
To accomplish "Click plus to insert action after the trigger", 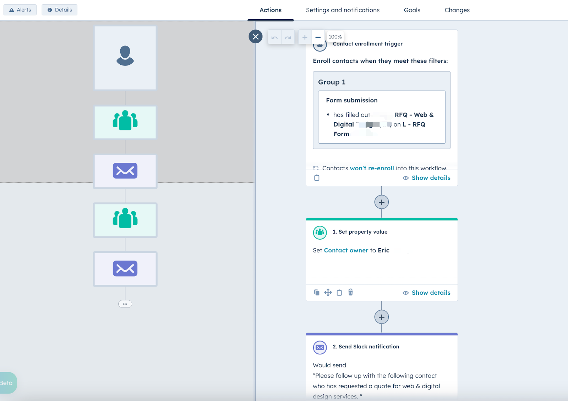I will click(x=381, y=202).
